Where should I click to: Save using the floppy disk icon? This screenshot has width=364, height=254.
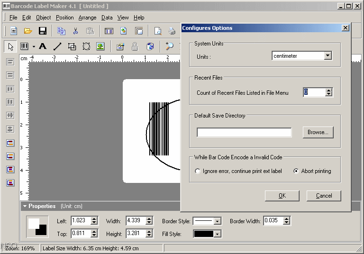click(x=43, y=31)
